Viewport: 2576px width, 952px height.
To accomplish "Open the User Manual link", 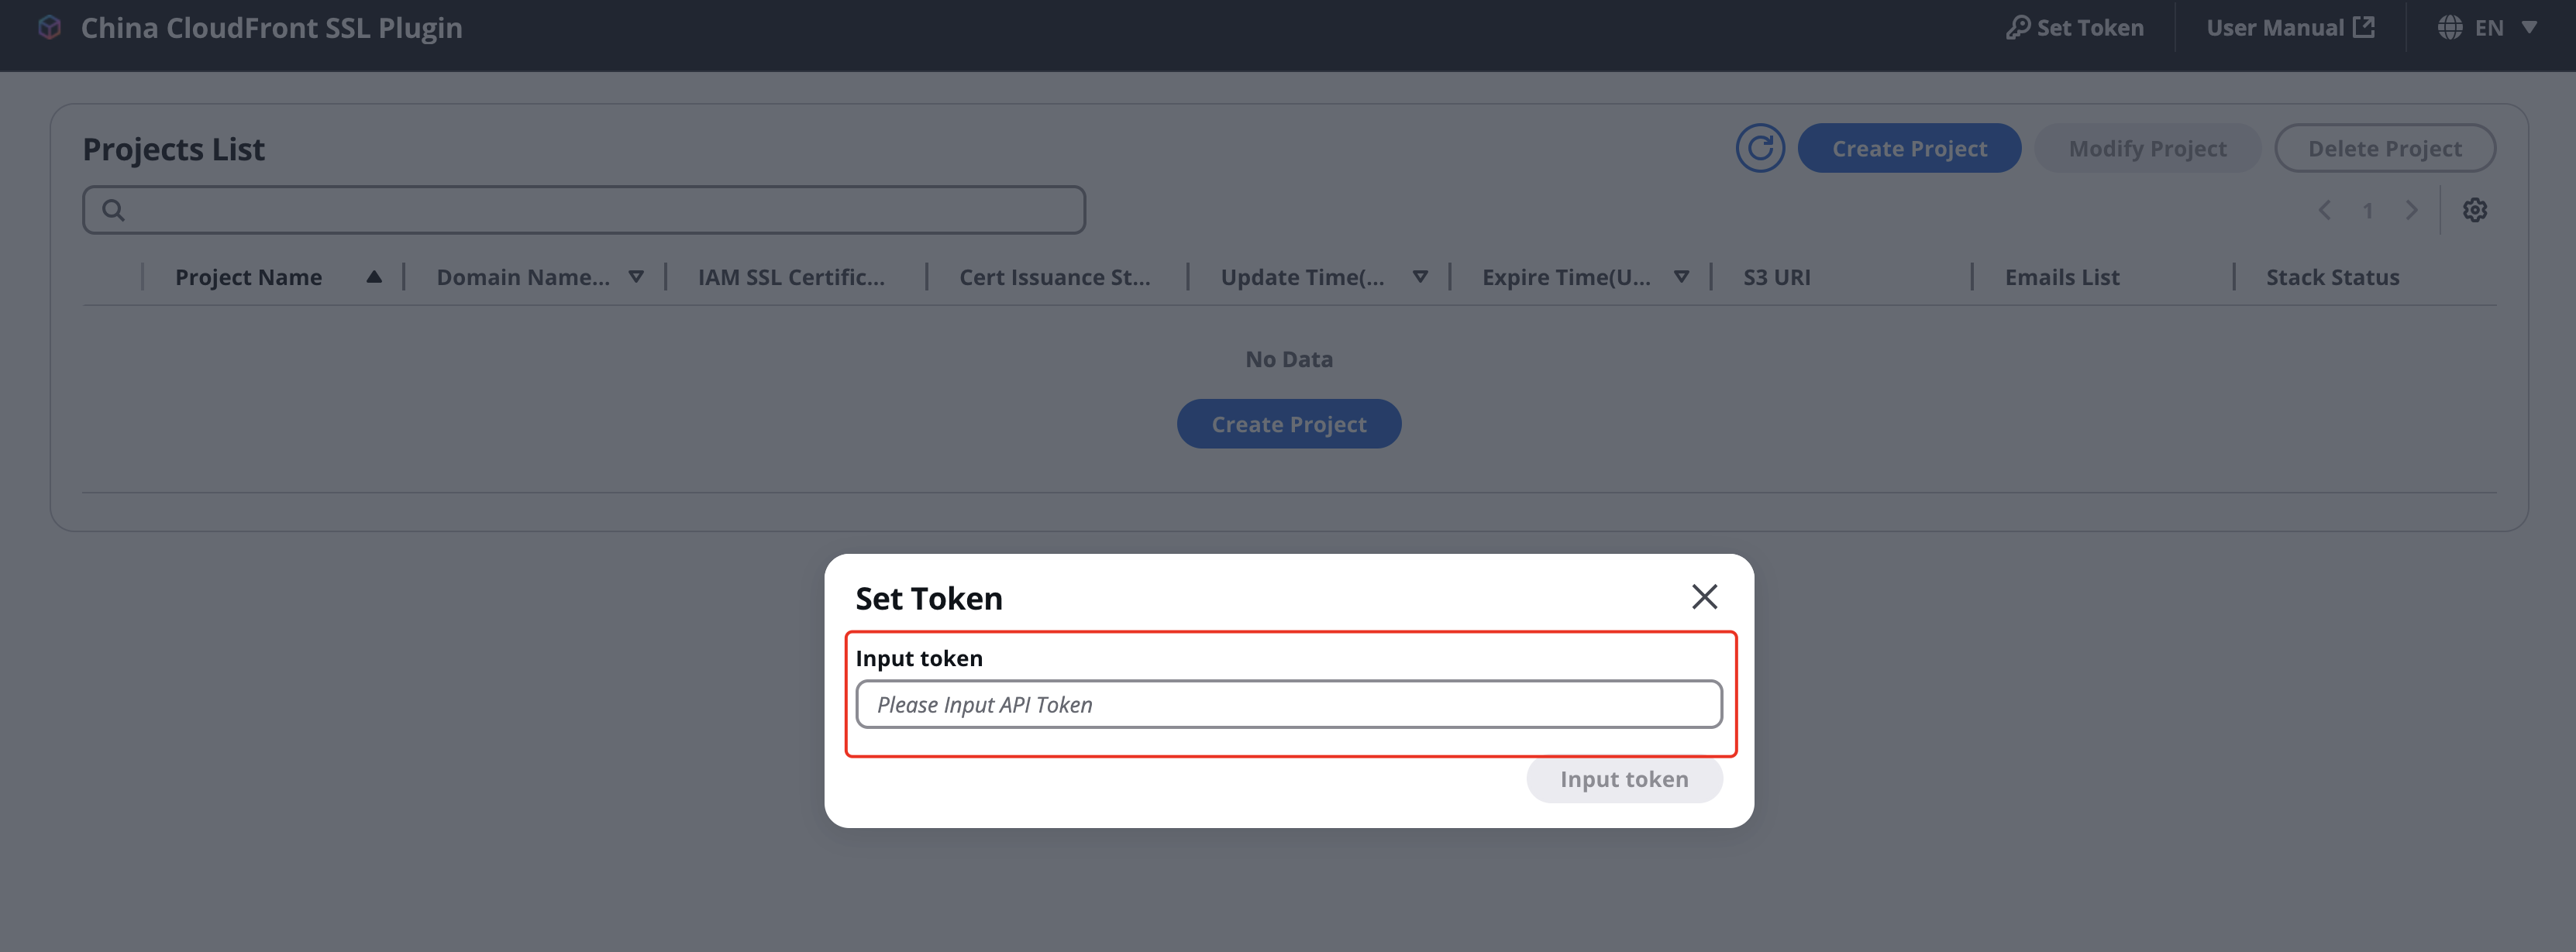I will click(x=2290, y=28).
